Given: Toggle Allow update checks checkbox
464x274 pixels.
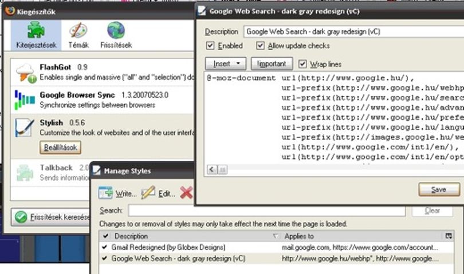Looking at the screenshot, I should [260, 46].
